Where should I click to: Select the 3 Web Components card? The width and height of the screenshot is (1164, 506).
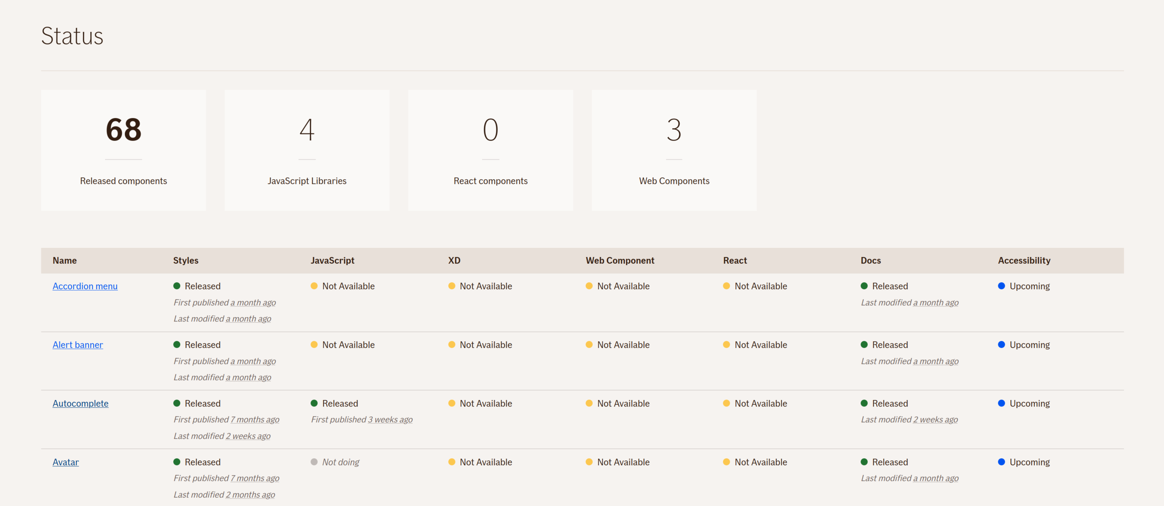tap(674, 150)
